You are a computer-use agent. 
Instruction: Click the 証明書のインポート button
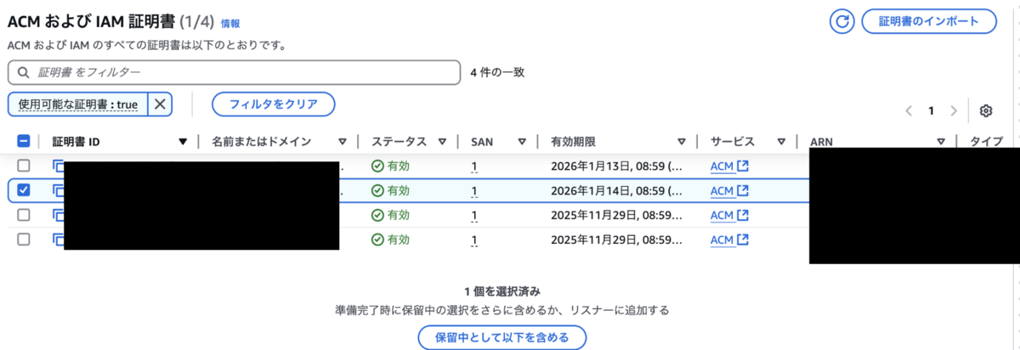[928, 21]
